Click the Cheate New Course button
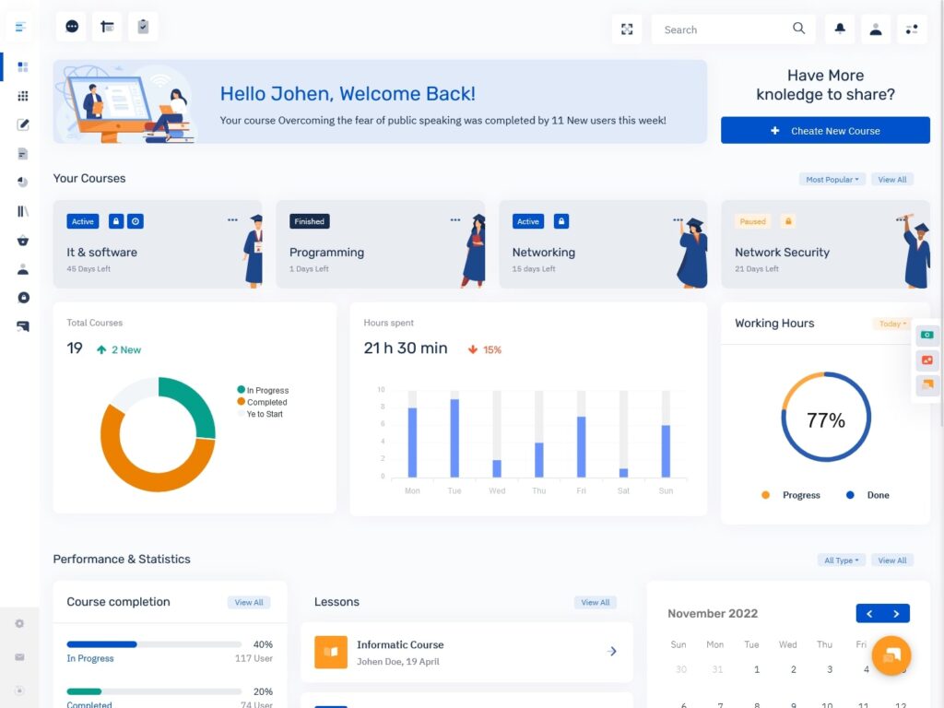Image resolution: width=944 pixels, height=708 pixels. [825, 130]
